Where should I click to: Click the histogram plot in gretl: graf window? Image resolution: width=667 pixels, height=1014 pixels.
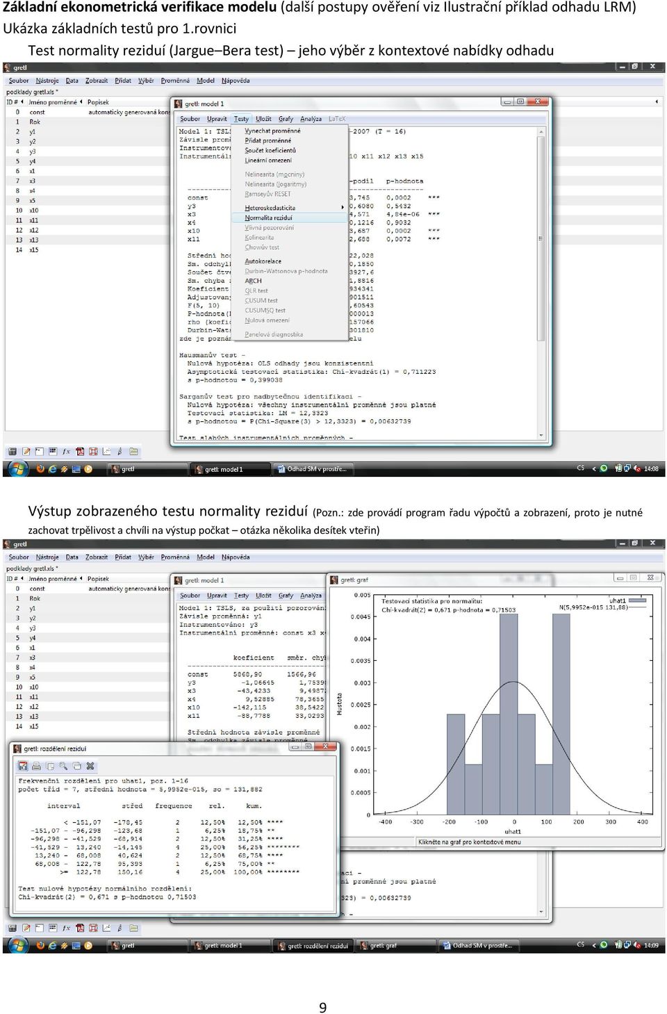513,705
